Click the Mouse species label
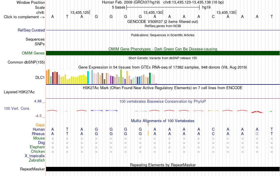Image resolution: width=280 pixels, height=176 pixels. pos(39,138)
